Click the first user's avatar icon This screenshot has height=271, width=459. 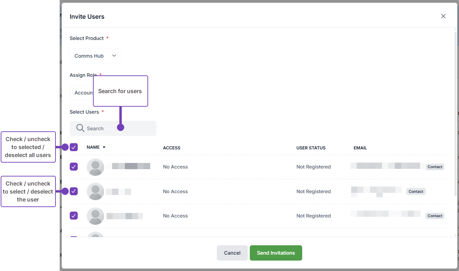(x=95, y=167)
